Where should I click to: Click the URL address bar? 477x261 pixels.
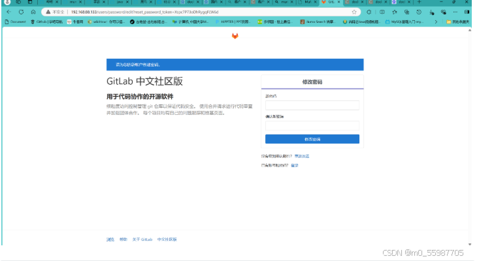[x=201, y=12]
